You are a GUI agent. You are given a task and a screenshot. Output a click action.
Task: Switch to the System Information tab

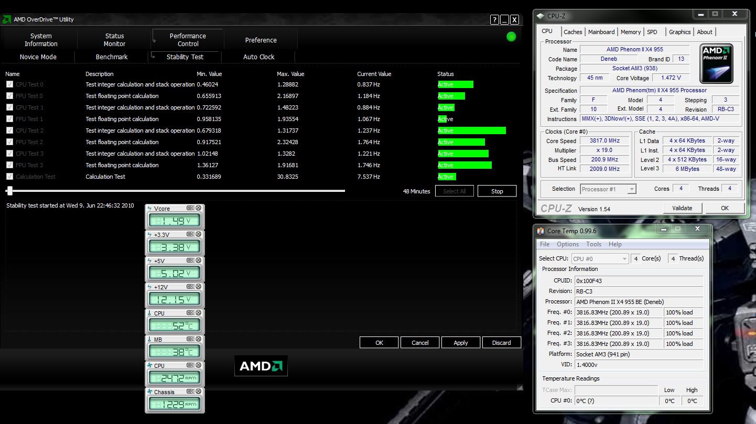41,40
